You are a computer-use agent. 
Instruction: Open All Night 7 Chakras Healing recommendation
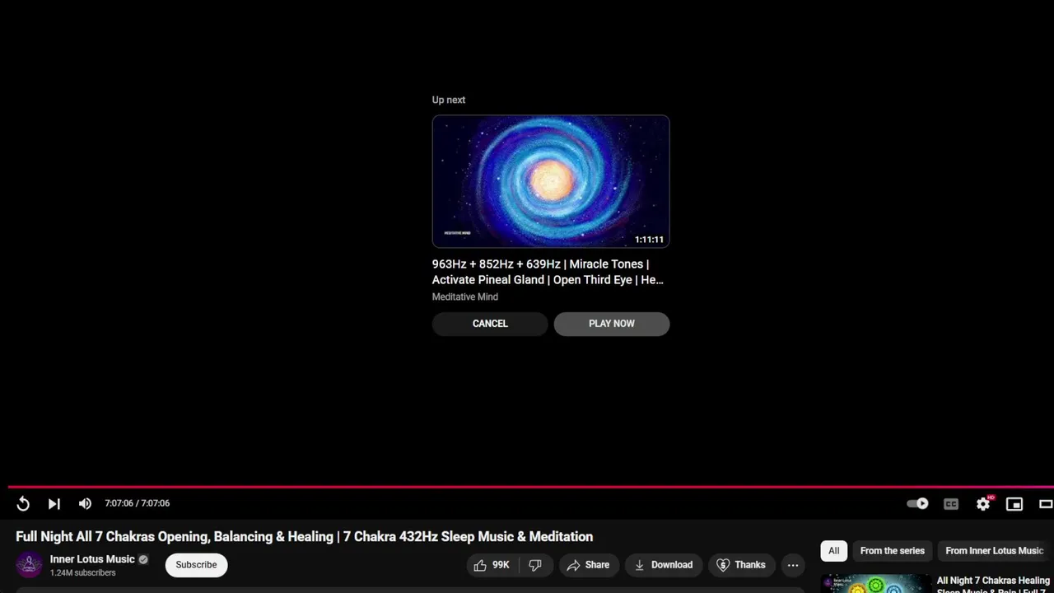coord(993,585)
